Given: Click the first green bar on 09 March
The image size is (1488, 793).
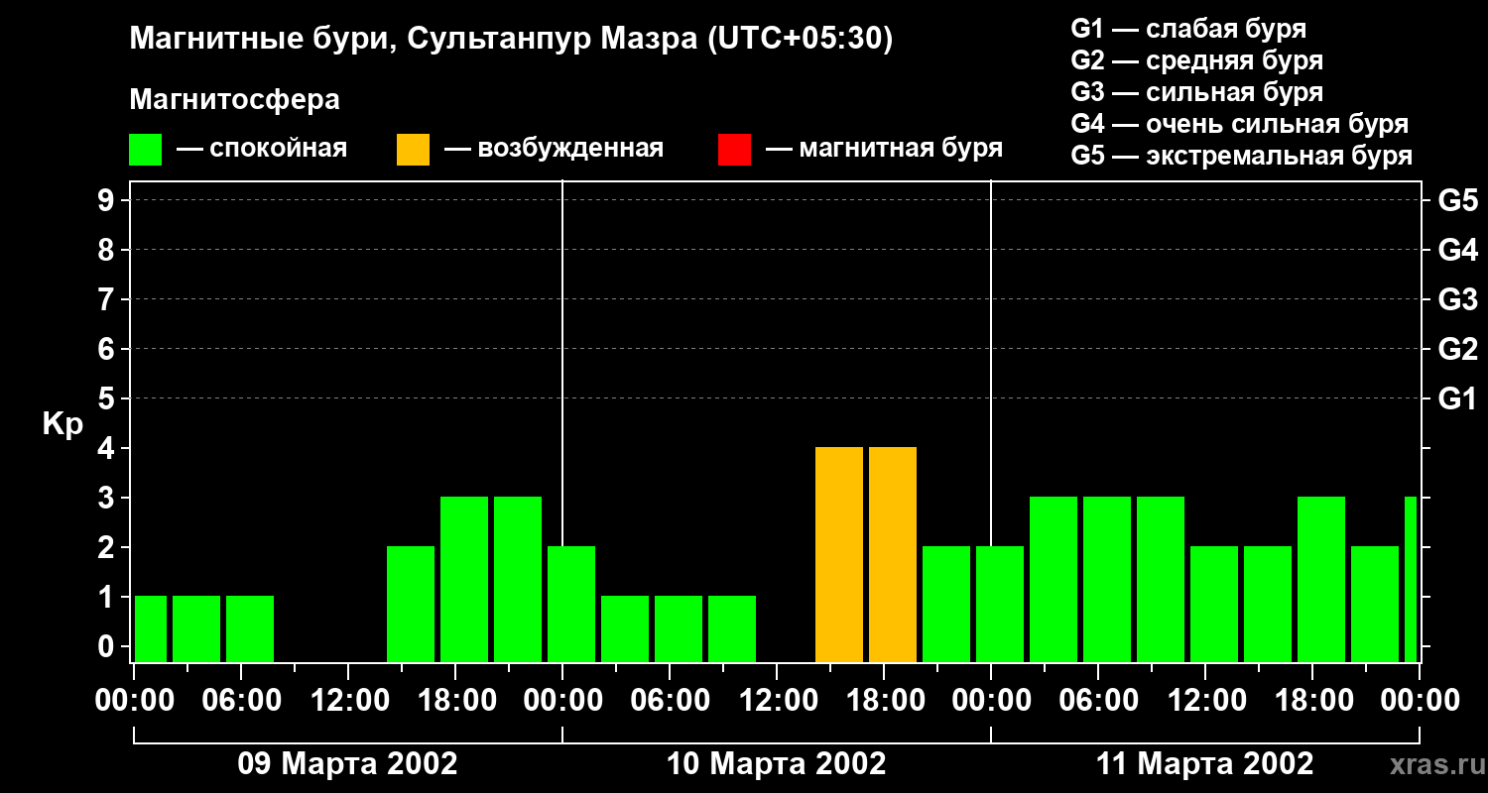Looking at the screenshot, I should [x=151, y=629].
